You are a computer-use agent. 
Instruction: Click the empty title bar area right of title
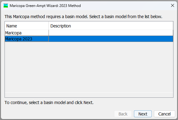pos(125,5)
